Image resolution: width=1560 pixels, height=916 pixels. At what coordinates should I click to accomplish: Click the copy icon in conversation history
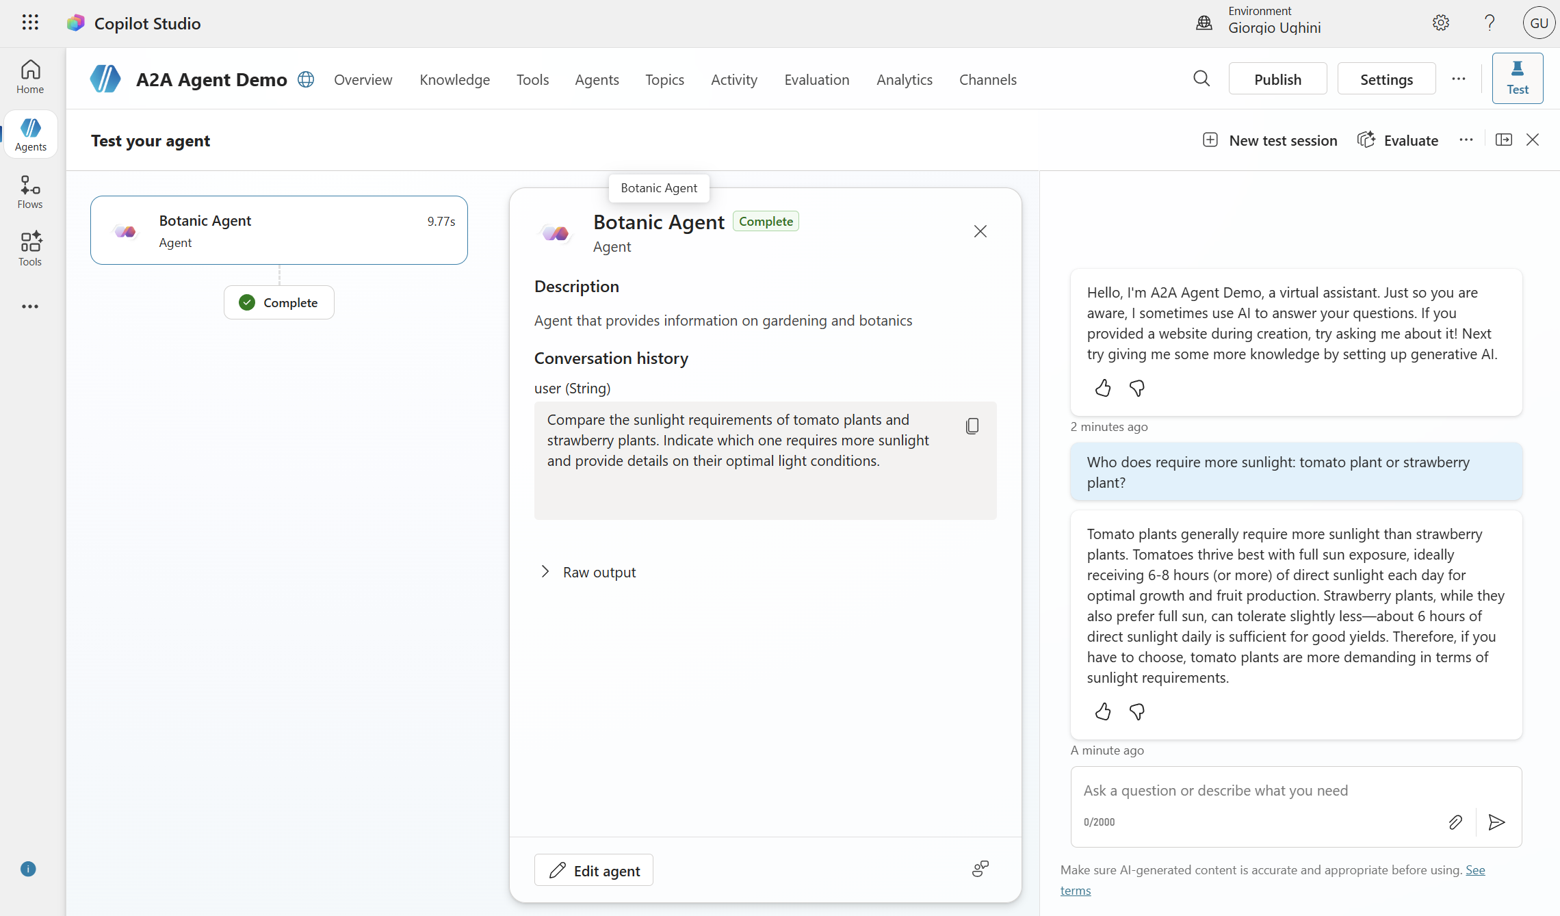point(972,426)
